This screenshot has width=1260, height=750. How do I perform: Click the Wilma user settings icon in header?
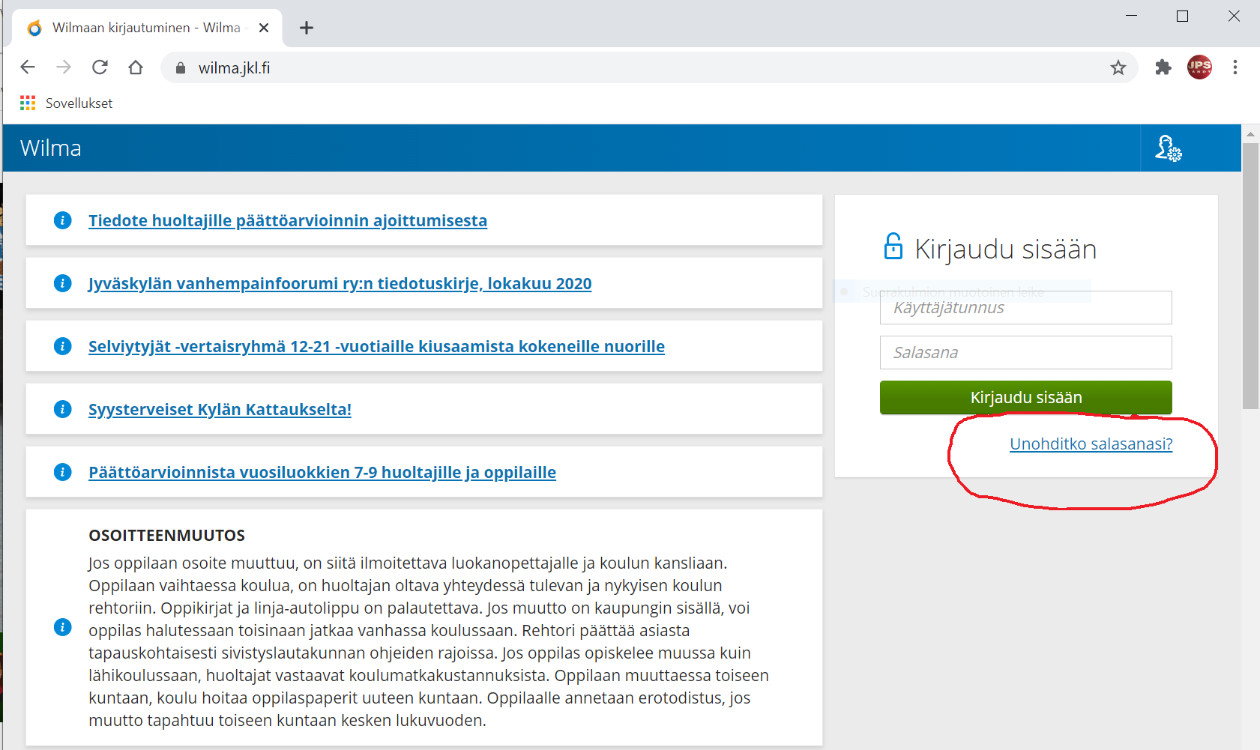(1168, 148)
